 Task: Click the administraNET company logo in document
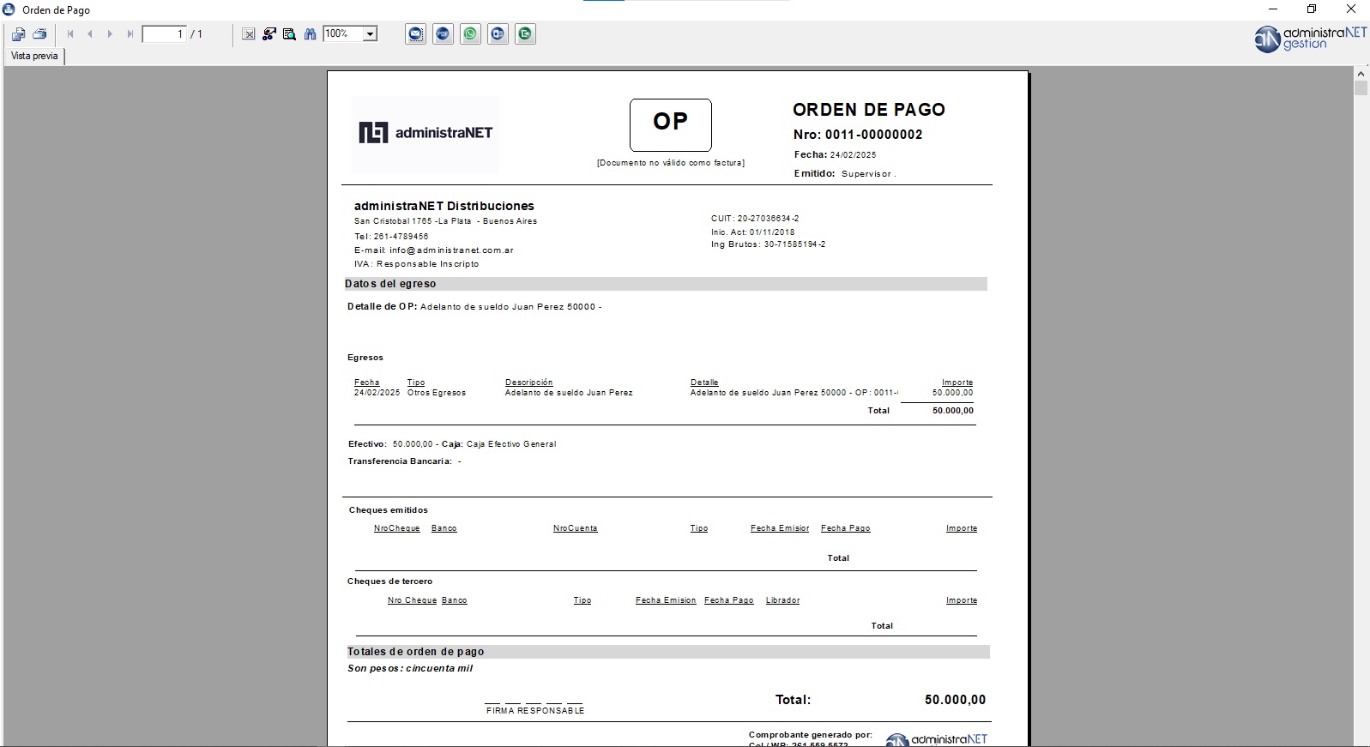[x=425, y=133]
